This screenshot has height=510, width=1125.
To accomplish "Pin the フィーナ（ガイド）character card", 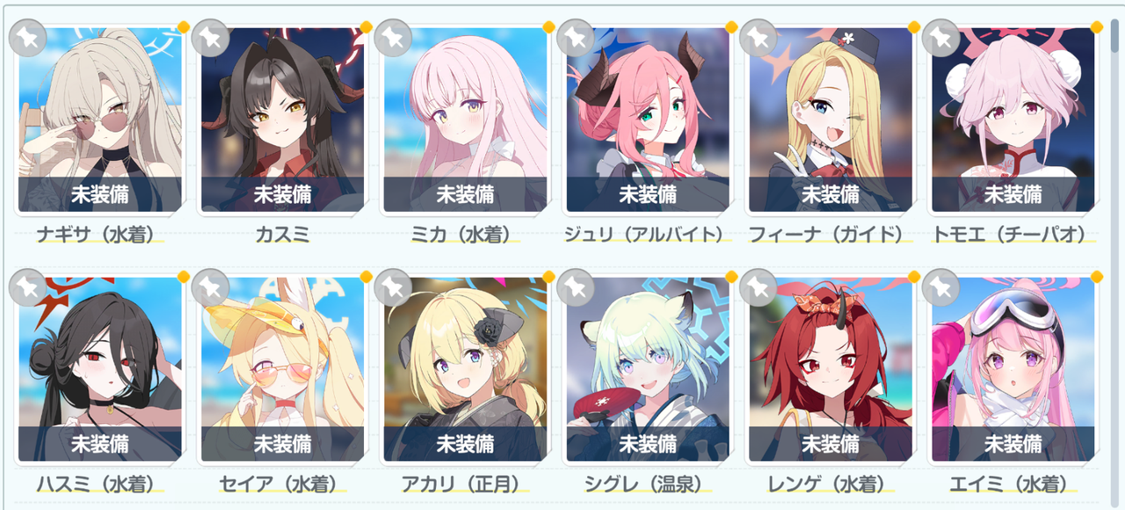I will 758,38.
